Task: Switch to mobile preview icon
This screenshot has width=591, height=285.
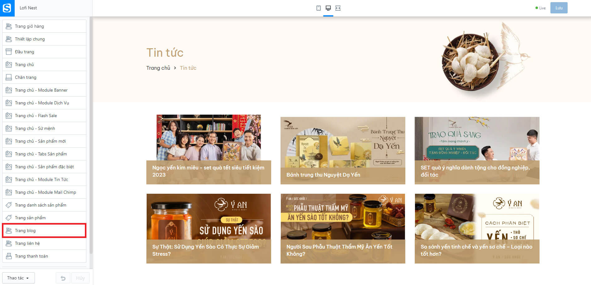Action: point(318,8)
